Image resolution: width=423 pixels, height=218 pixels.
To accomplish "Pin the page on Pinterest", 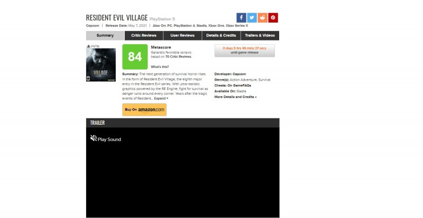I will 273,17.
